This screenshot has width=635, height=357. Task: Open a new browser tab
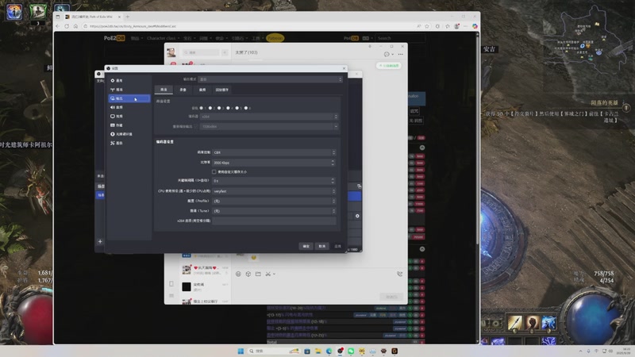tap(128, 17)
